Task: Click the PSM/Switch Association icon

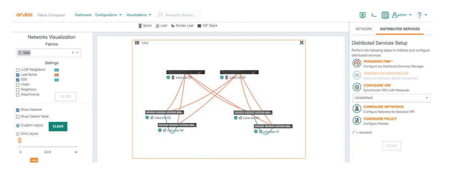Action: [x=357, y=75]
